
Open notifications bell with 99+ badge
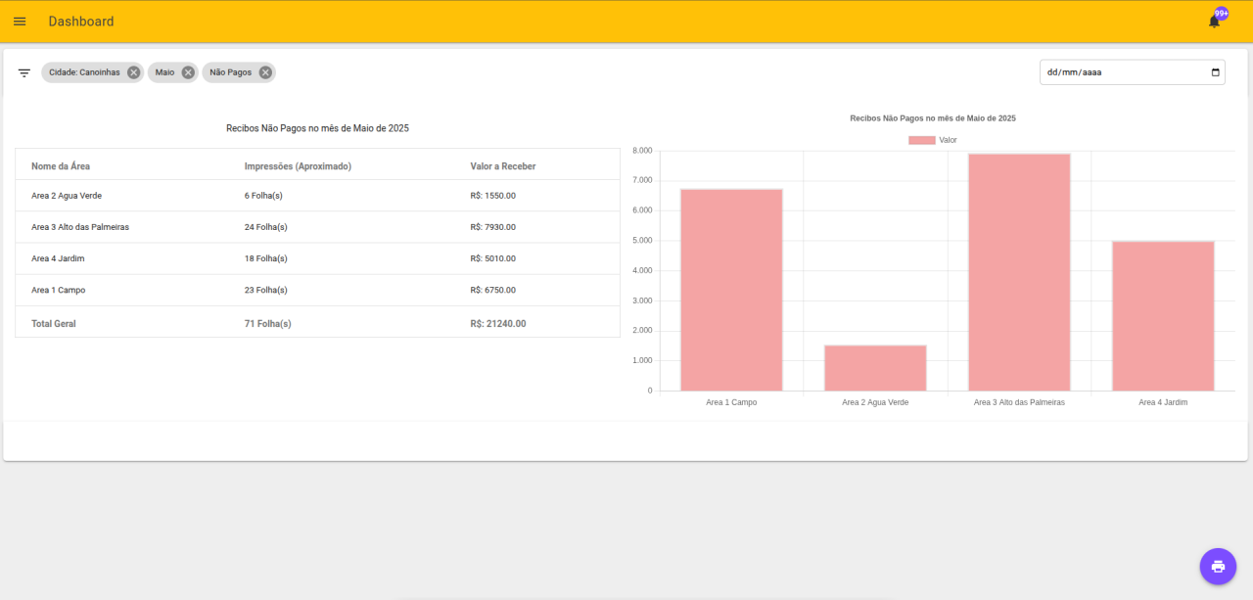click(x=1214, y=22)
